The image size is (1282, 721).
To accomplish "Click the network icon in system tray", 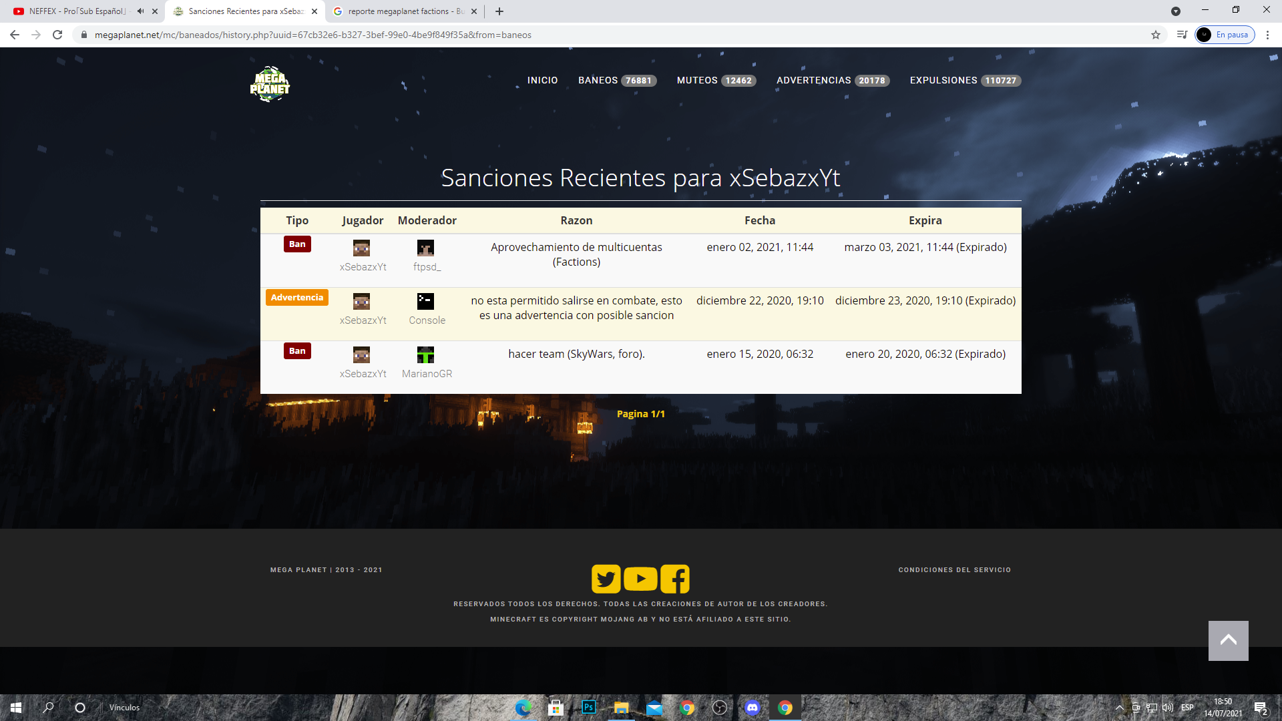I will pos(1152,708).
